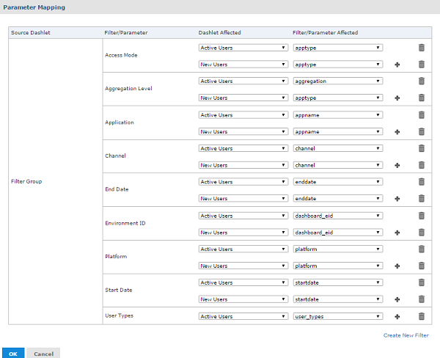Add another mapping for Aggregation Level

[x=397, y=98]
